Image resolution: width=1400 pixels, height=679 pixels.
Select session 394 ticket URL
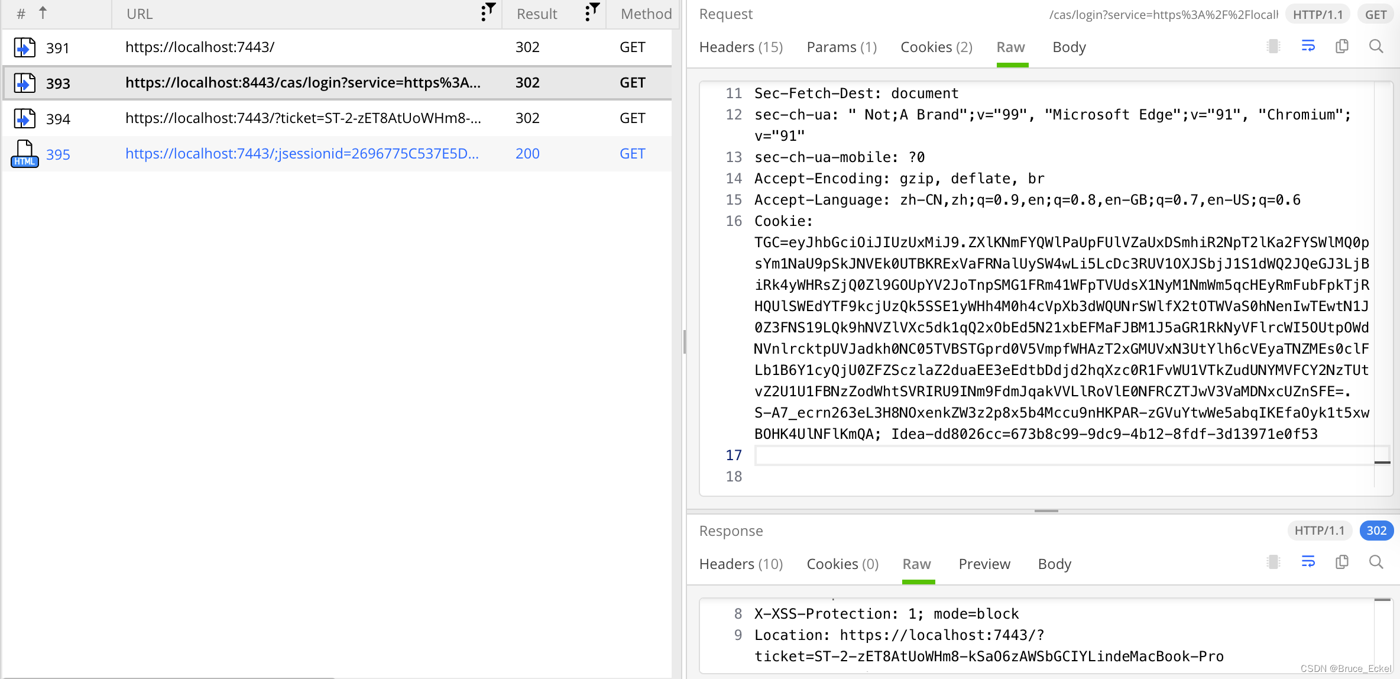303,118
